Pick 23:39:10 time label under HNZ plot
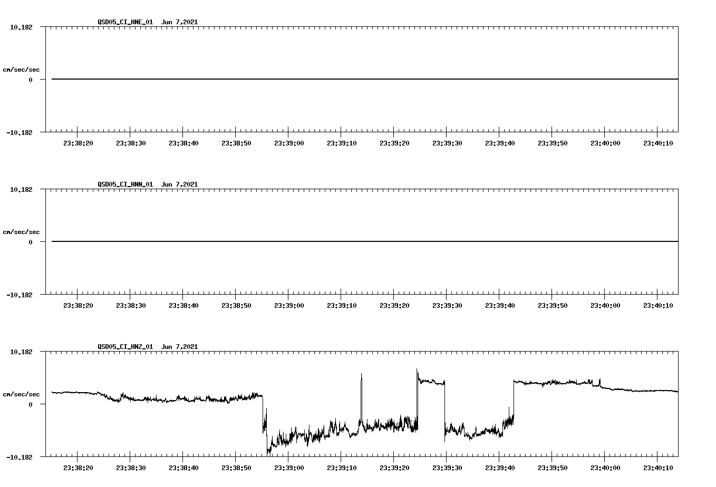This screenshot has height=487, width=716. pos(342,468)
